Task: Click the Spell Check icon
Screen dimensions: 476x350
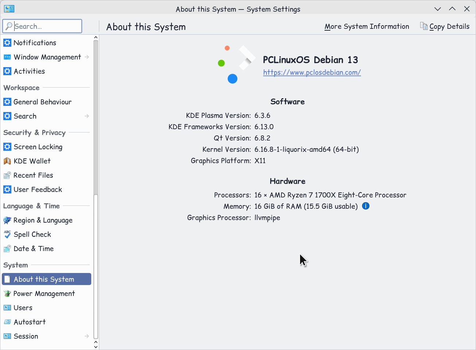Action: (7, 234)
